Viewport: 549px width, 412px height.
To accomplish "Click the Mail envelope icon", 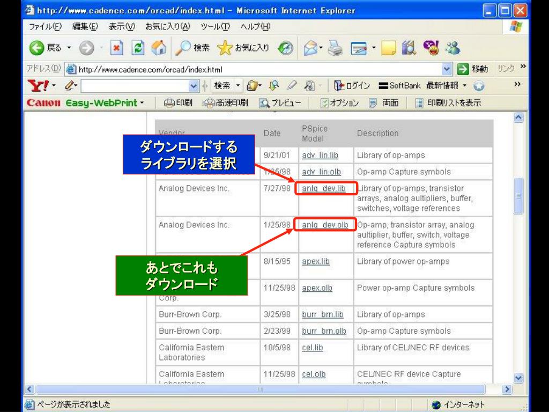I will pos(310,48).
